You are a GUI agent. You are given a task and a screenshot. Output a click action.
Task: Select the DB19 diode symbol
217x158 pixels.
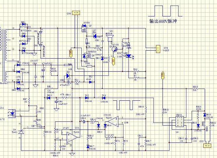coord(204,115)
